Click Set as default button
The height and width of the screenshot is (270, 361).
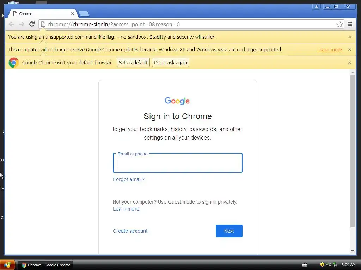point(133,63)
